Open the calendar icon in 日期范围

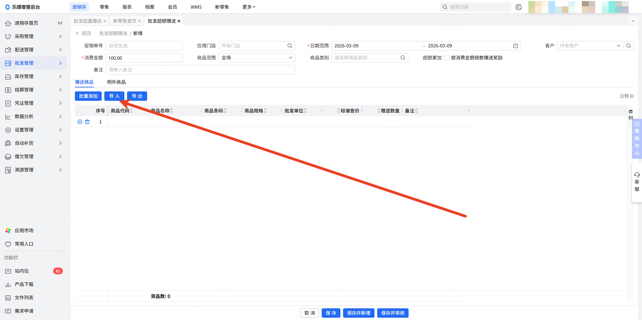(516, 46)
